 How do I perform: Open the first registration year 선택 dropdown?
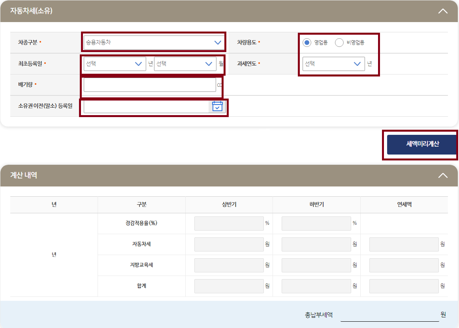click(115, 63)
